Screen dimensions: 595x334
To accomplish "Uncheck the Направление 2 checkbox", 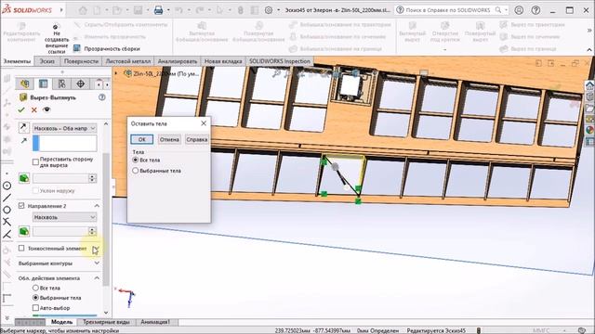I will [21, 206].
